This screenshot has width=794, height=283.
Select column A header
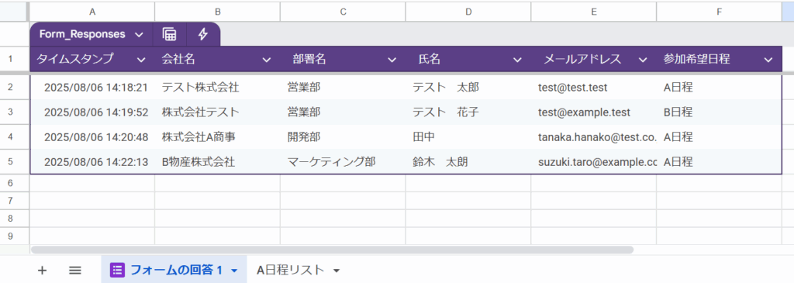(92, 11)
